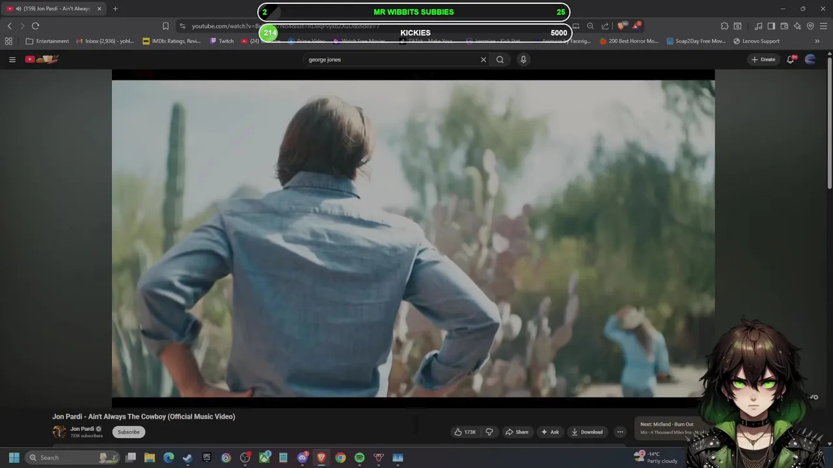The height and width of the screenshot is (468, 833).
Task: Bookmark this page using the address bar icon
Action: point(165,26)
